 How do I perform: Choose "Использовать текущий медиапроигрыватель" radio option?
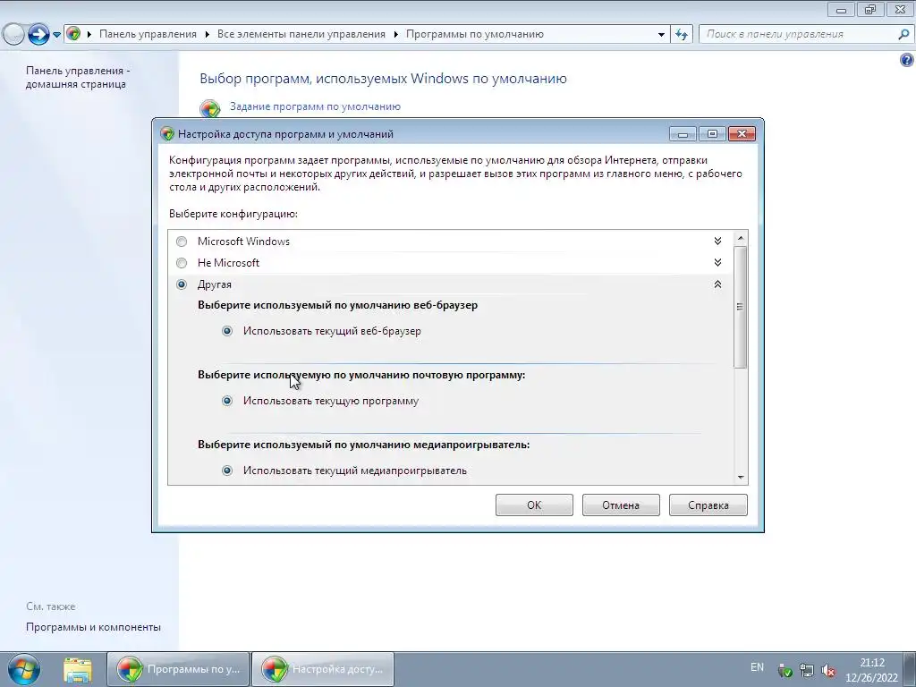click(x=227, y=471)
